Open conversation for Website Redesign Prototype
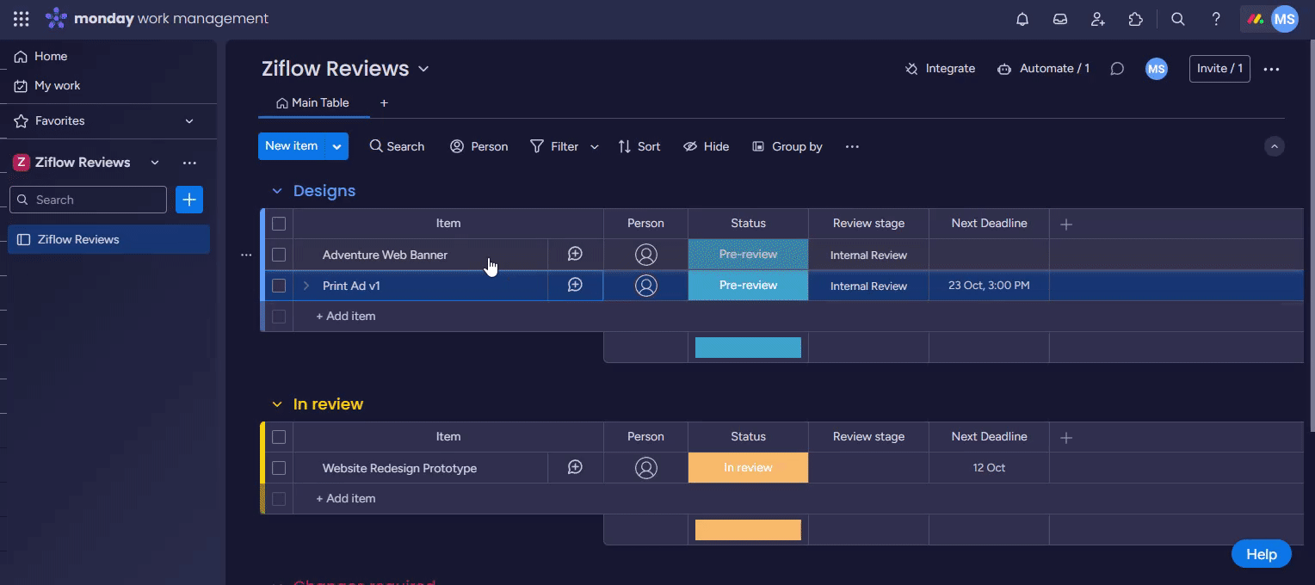This screenshot has height=585, width=1315. point(575,468)
